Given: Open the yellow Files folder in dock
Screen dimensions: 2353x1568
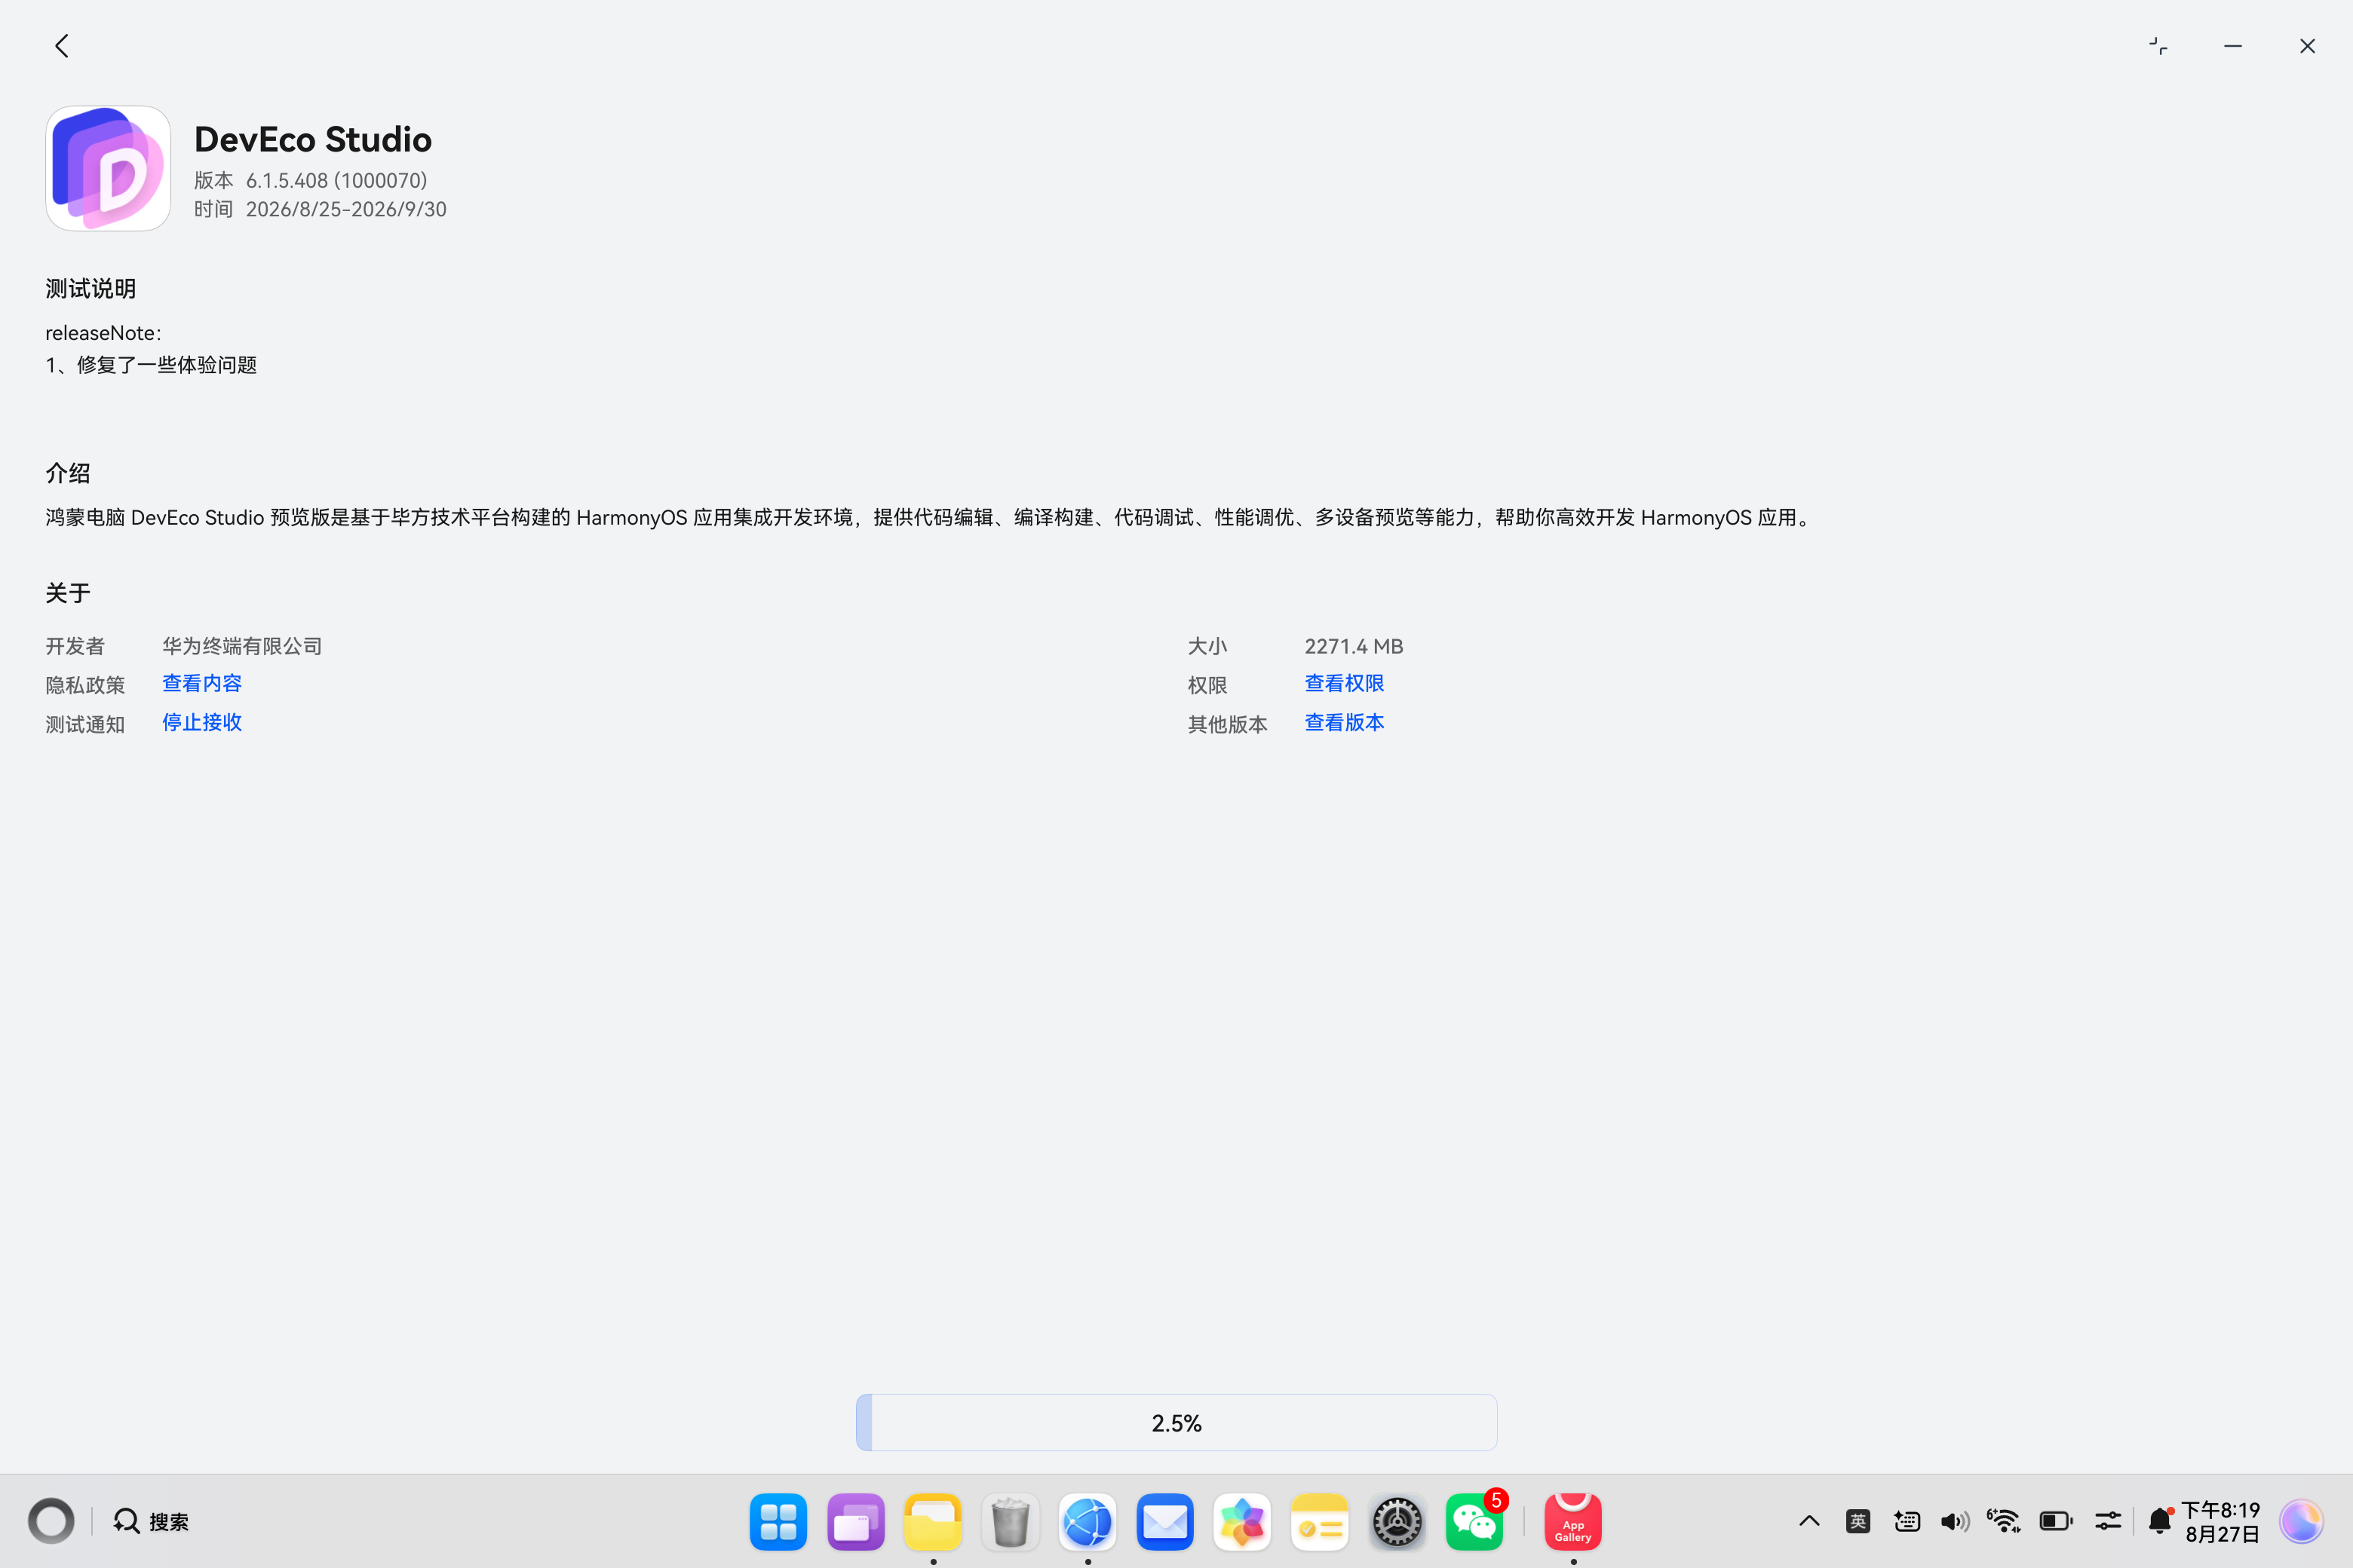Looking at the screenshot, I should (934, 1522).
